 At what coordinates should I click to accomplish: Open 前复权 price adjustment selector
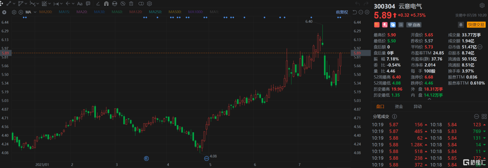click(342, 12)
